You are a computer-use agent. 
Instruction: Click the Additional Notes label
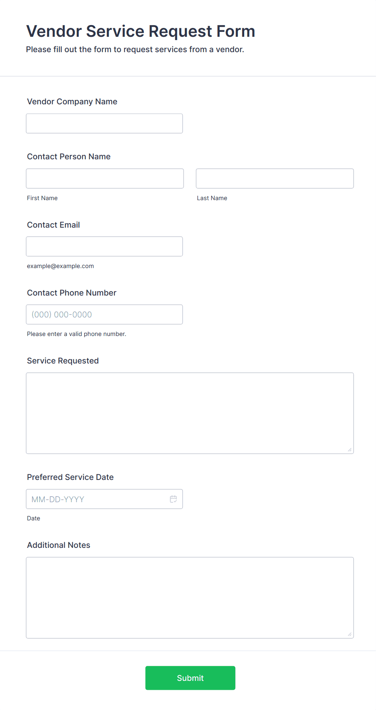point(59,545)
